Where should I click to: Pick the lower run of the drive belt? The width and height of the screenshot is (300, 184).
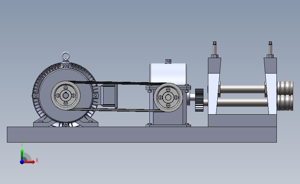pos(117,110)
